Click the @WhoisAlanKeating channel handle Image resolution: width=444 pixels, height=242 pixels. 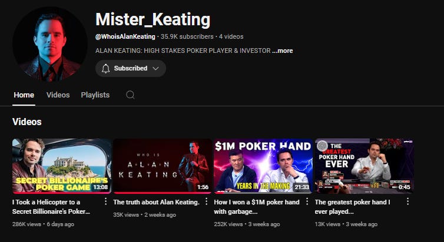click(125, 36)
